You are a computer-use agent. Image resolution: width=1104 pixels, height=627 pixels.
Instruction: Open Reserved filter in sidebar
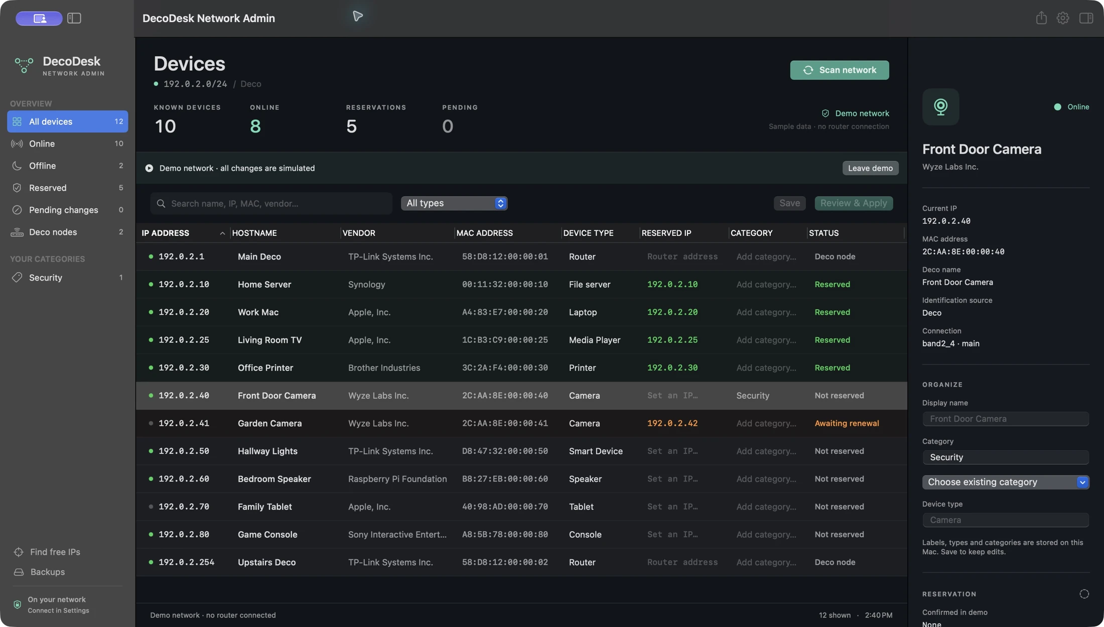68,188
